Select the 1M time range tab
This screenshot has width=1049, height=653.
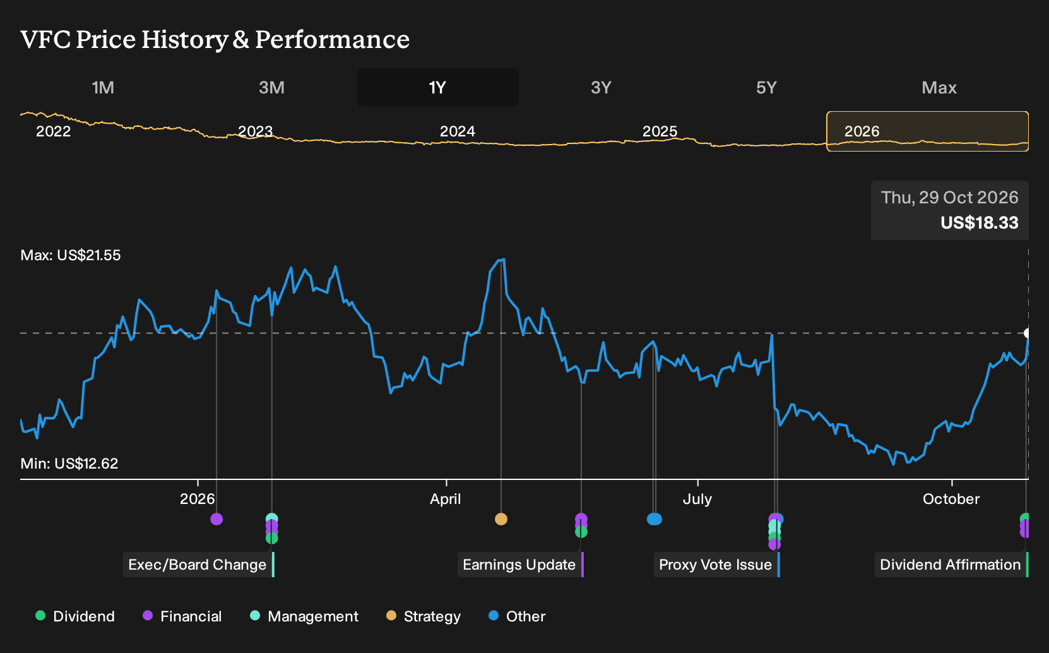(x=103, y=87)
